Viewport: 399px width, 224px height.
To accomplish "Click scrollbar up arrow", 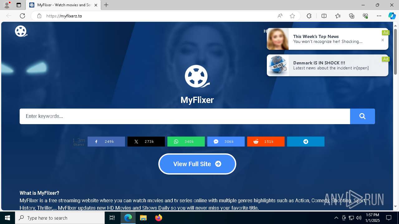I will coord(395,25).
